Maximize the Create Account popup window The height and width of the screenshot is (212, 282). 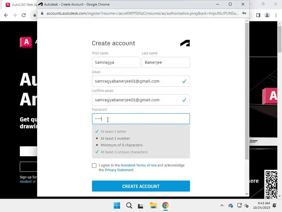coord(230,4)
